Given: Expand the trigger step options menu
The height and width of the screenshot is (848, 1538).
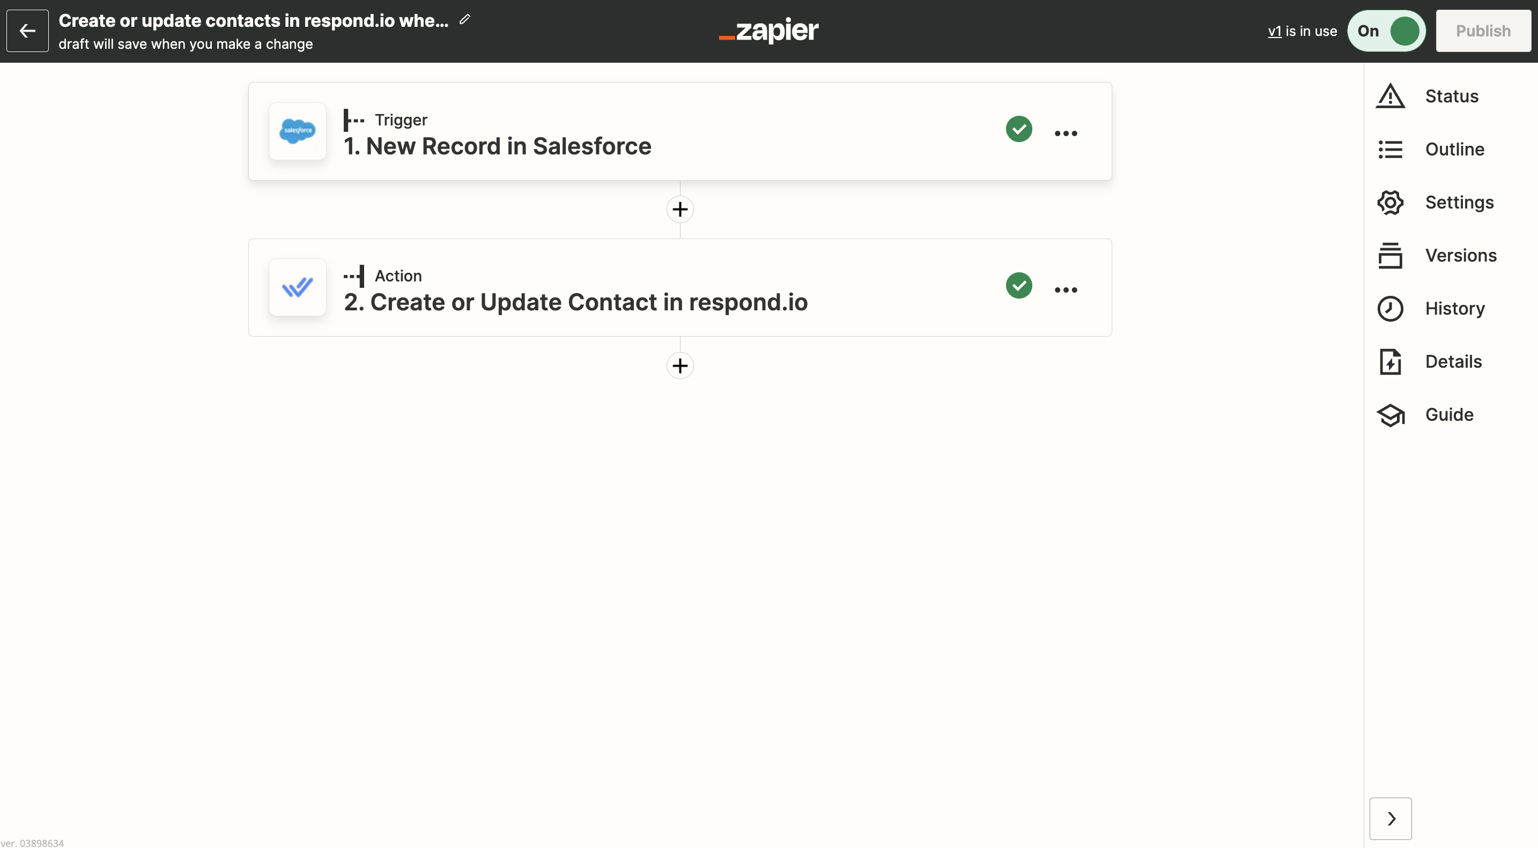Looking at the screenshot, I should pos(1064,131).
